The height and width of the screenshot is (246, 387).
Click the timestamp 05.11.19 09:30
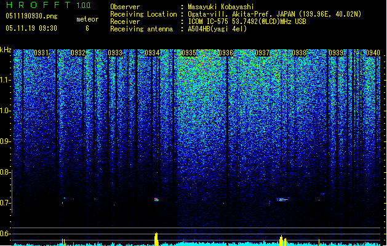tap(31, 28)
